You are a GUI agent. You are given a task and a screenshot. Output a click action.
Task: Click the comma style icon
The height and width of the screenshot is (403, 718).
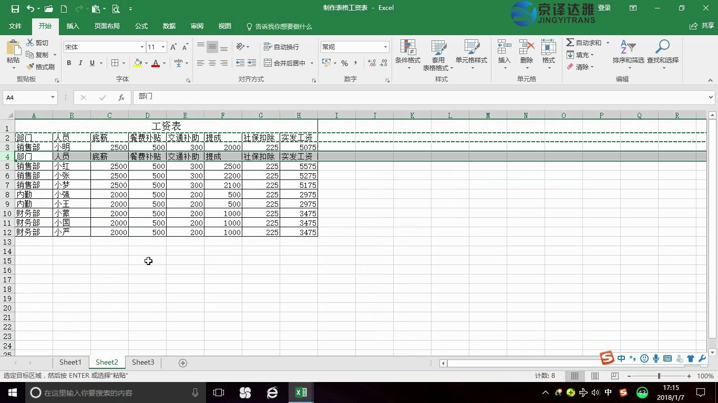(x=355, y=63)
